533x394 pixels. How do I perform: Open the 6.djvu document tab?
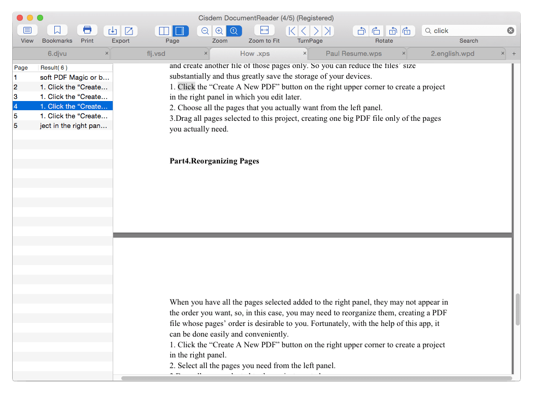tap(56, 53)
